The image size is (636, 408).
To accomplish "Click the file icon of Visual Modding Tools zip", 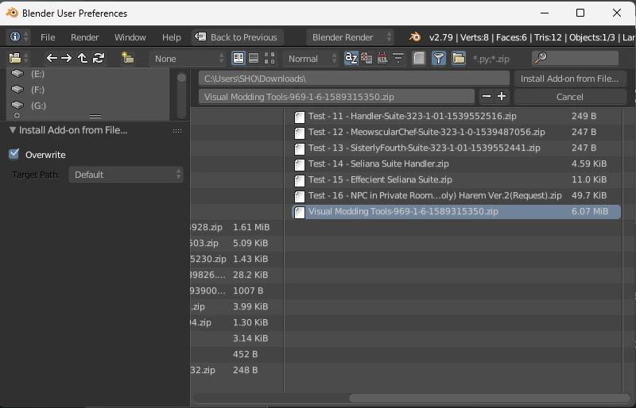I will tap(300, 212).
